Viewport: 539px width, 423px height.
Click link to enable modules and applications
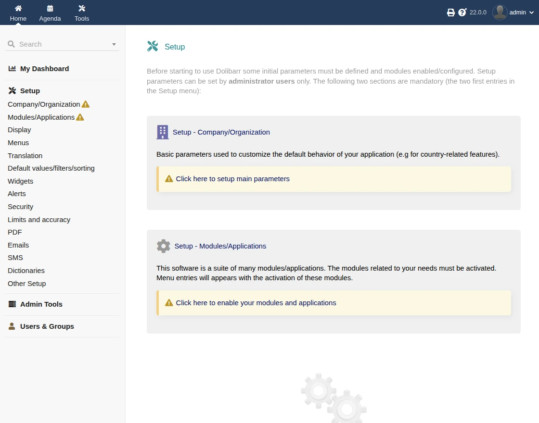[256, 303]
